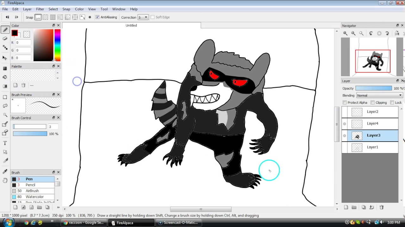Click the R color value field
This screenshot has width=405, height=227.
coord(23,43)
